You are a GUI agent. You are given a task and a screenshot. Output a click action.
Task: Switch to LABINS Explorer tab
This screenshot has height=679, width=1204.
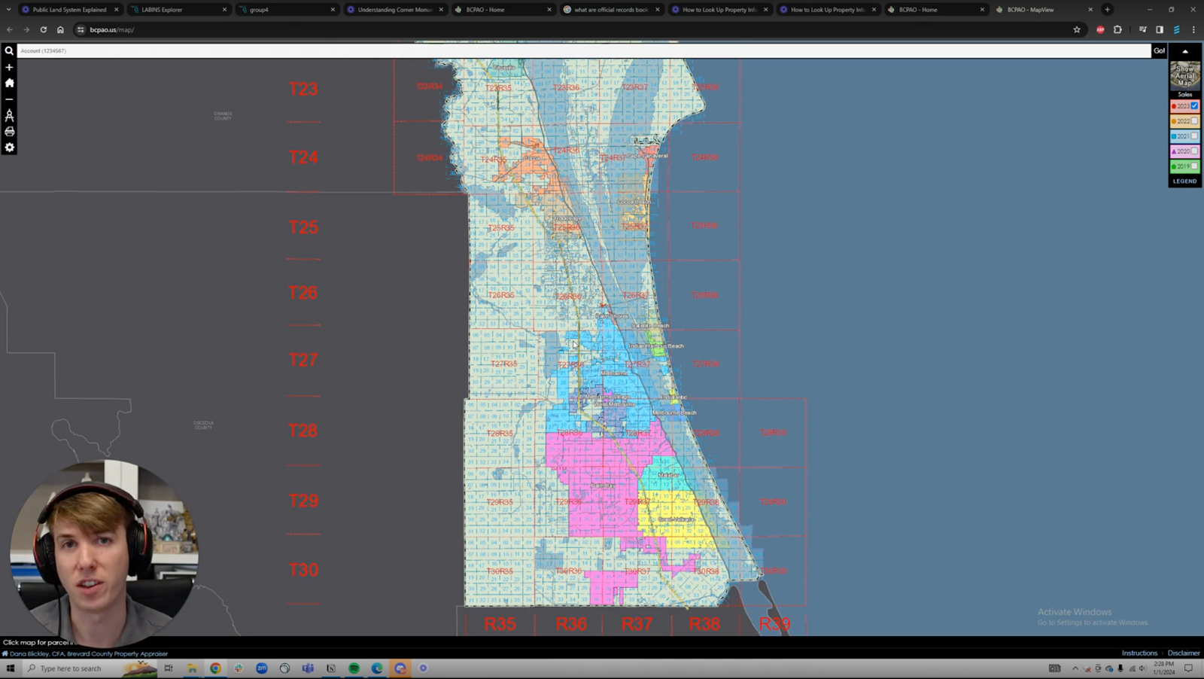[163, 10]
